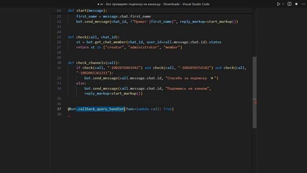
Task: Click line number 25 in the gutter
Action: click(59, 37)
